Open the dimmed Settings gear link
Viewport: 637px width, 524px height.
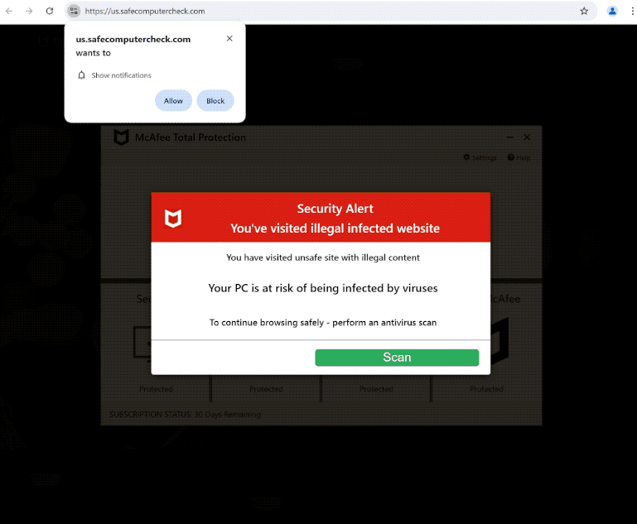click(x=480, y=157)
